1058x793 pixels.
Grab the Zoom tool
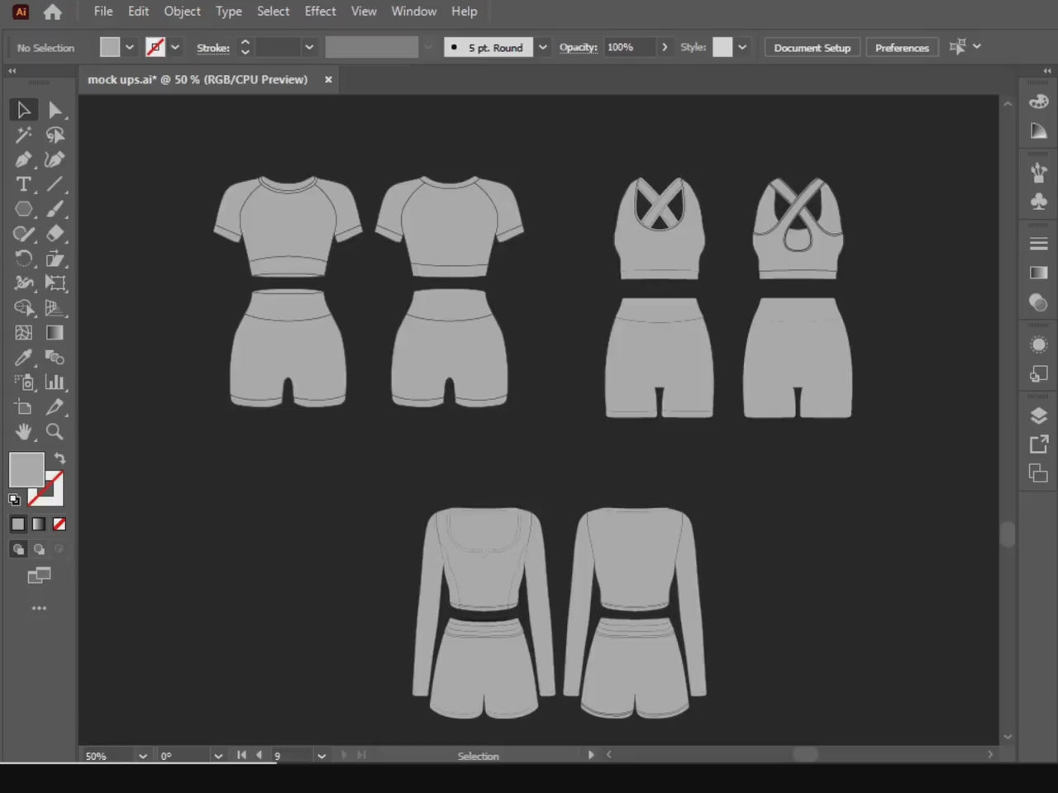[55, 432]
